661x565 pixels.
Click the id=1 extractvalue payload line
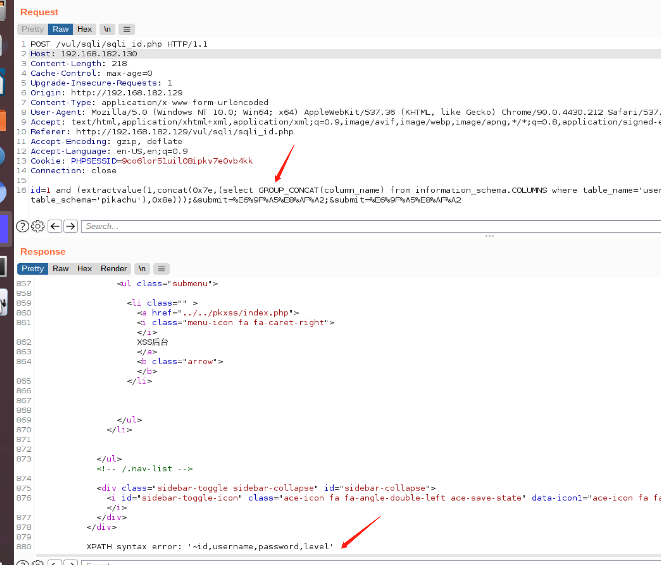346,190
